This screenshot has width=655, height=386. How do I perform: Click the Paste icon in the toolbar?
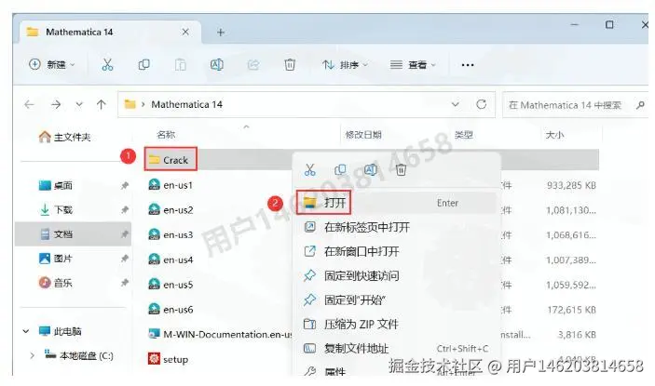[x=181, y=64]
